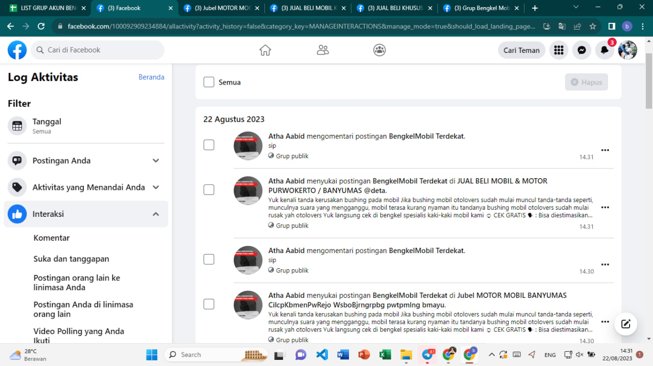Click the translate page icon
Screen dimensions: 653x366
562,26
